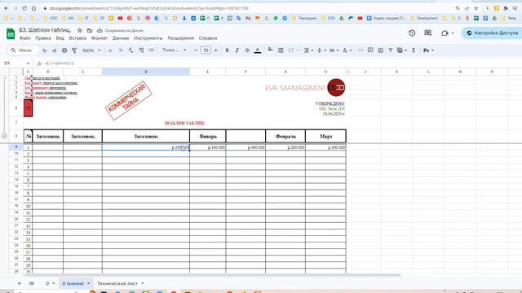This screenshot has width=522, height=293.
Task: Toggle strikethrough formatting
Action: pyautogui.click(x=247, y=50)
